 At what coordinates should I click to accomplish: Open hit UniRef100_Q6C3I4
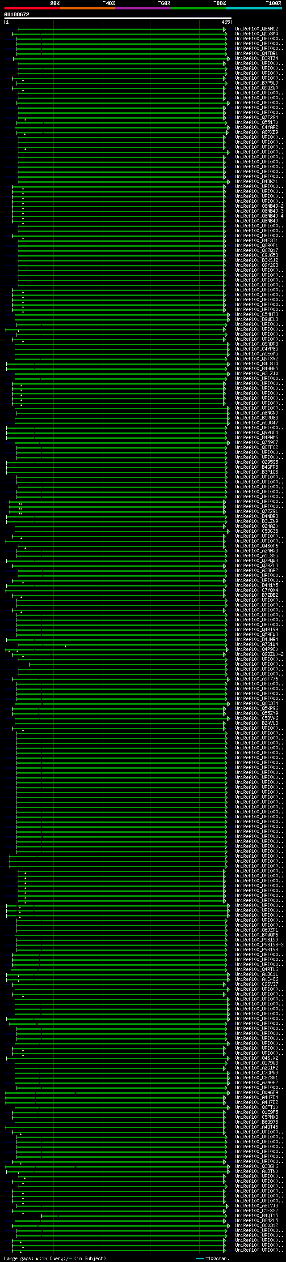point(257,703)
